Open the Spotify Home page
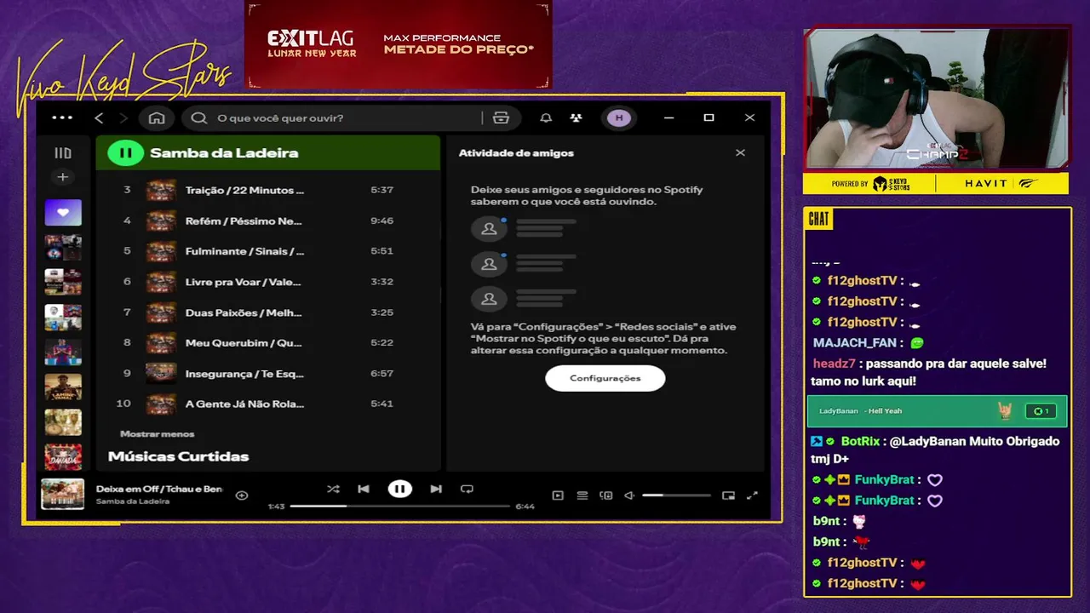 (157, 117)
